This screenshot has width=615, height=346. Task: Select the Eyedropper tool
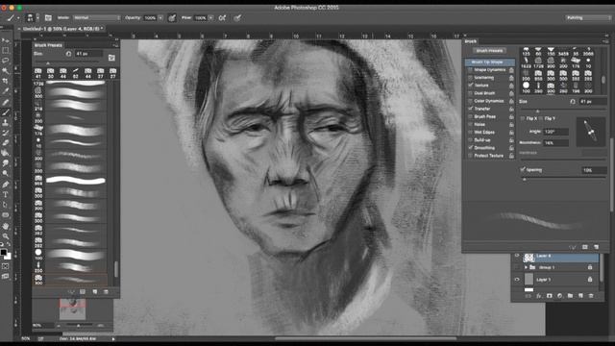[x=5, y=91]
